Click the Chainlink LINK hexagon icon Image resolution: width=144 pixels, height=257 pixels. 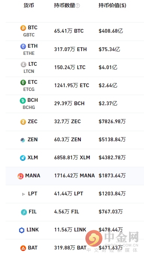click(x=22, y=230)
